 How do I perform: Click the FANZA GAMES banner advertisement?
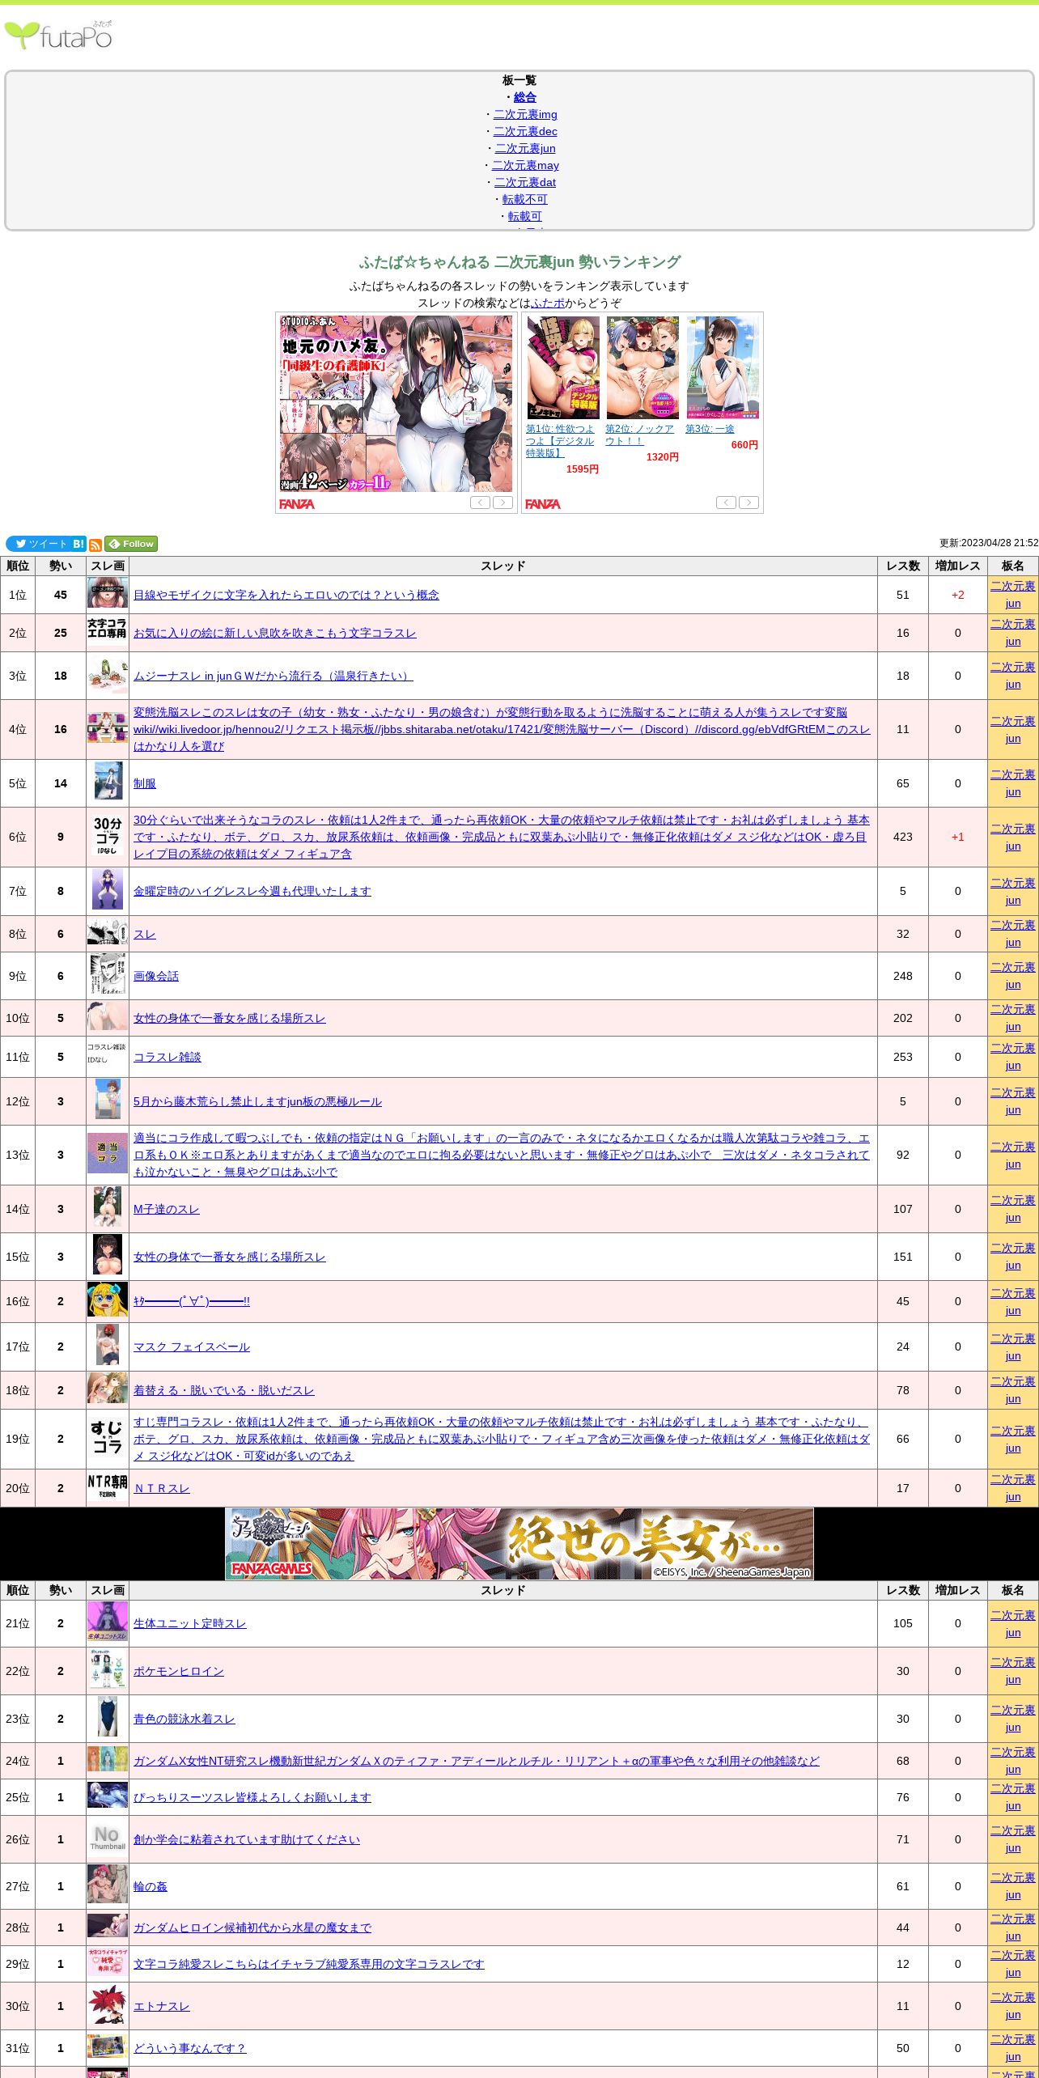pyautogui.click(x=519, y=1543)
